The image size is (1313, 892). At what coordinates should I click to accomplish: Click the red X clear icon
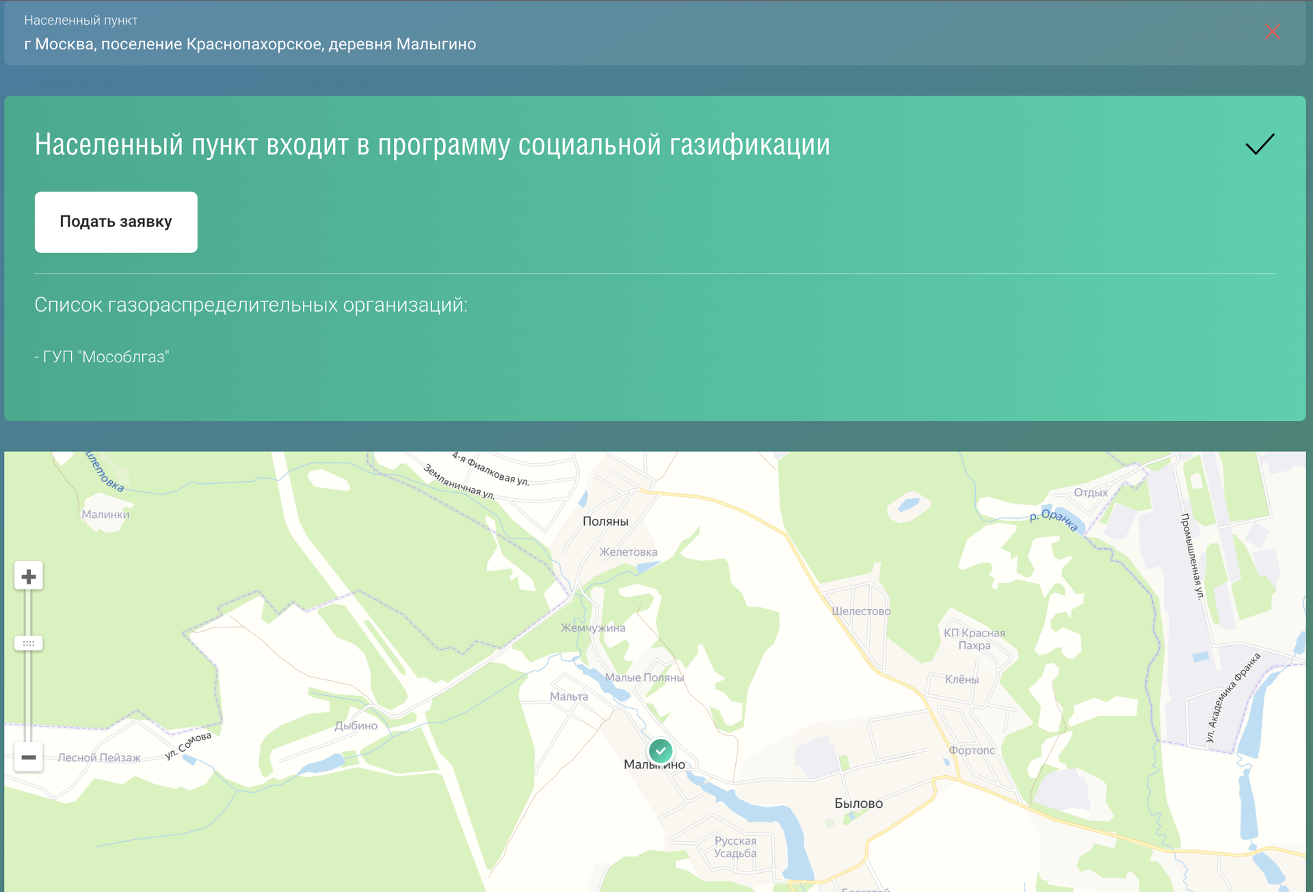1272,32
